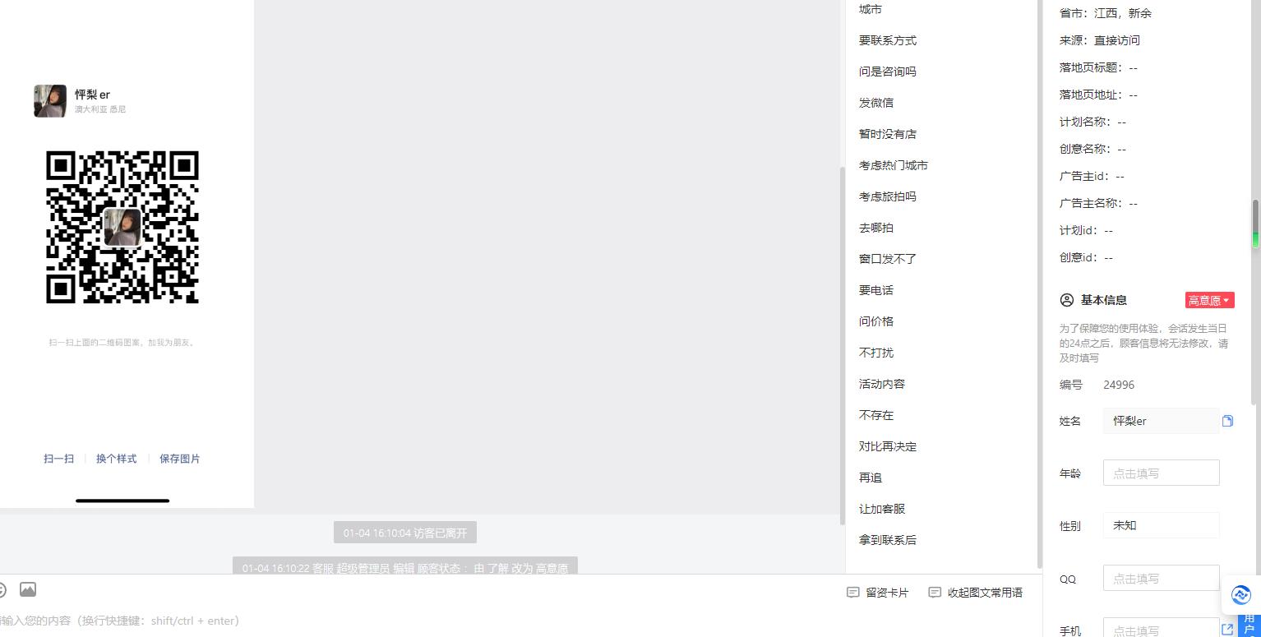The width and height of the screenshot is (1261, 637).
Task: Select quick phrase 问是咨询吗
Action: tap(888, 72)
